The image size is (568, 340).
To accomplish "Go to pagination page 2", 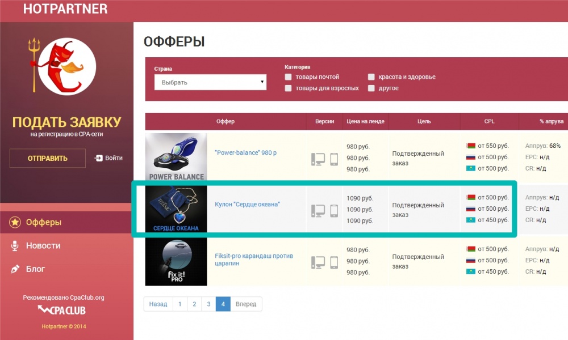I will [x=194, y=304].
